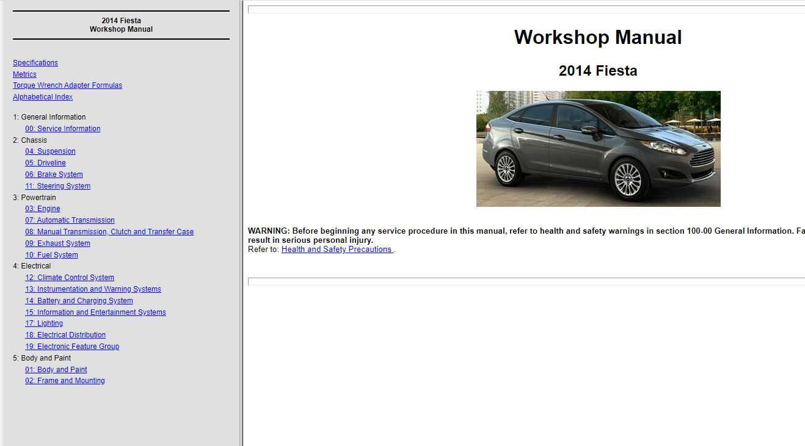Click the WARNING paragraph text
The image size is (805, 446).
click(526, 236)
